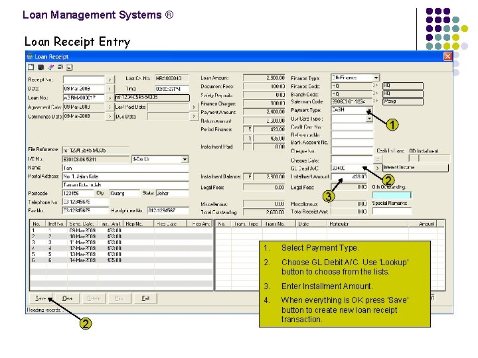This screenshot has height=358, width=478.
Task: Click the first Postal Address line field
Action: click(x=125, y=176)
